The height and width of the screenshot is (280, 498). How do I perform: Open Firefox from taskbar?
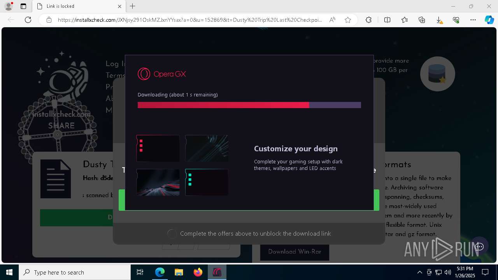(x=198, y=272)
